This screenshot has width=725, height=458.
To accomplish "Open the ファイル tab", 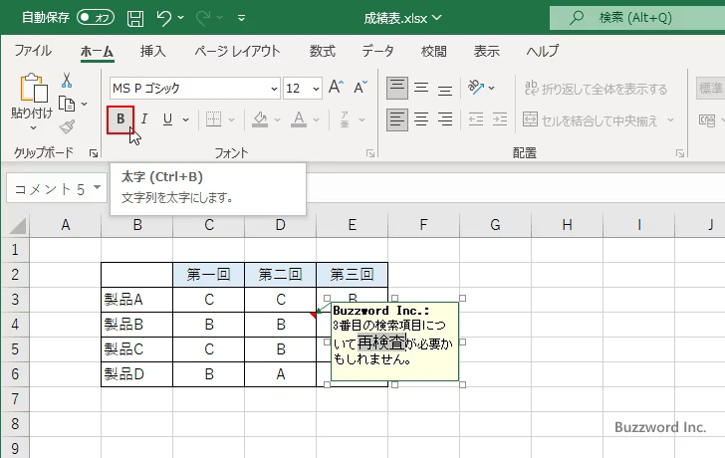I will click(33, 51).
